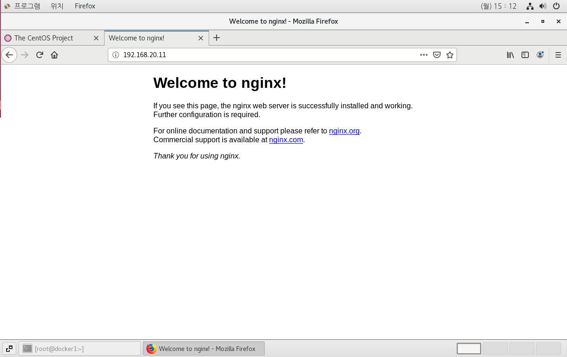Show site information for 192.168.20.11
Image resolution: width=567 pixels, height=357 pixels.
point(116,55)
